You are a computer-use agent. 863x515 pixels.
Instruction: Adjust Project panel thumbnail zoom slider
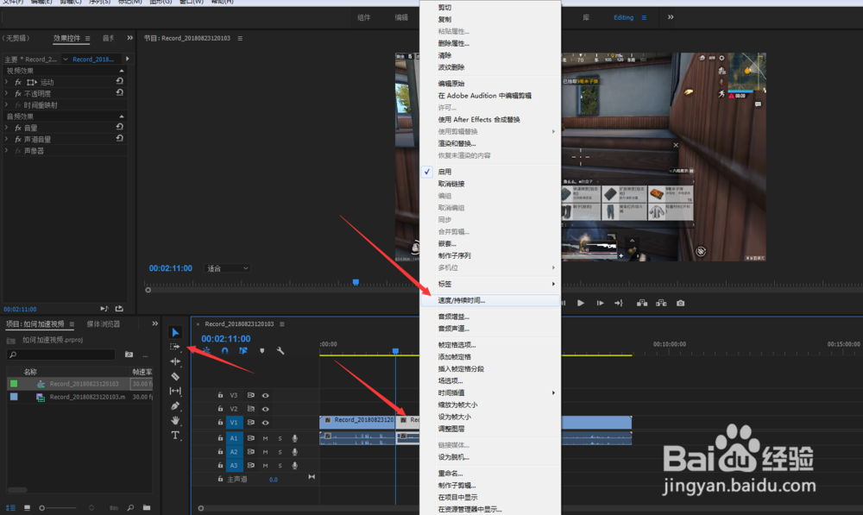(59, 508)
